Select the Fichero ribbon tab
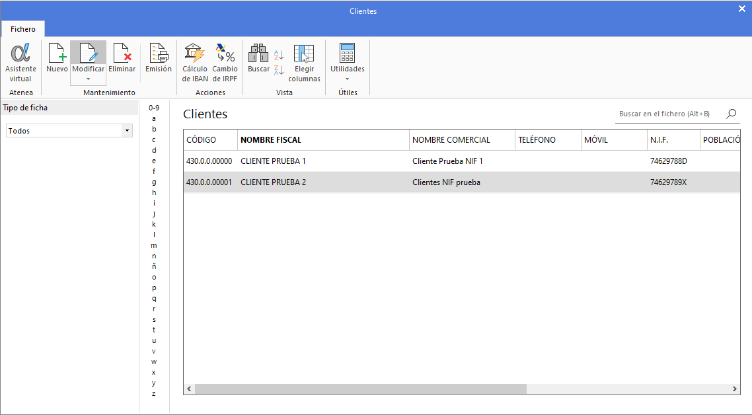 (23, 29)
